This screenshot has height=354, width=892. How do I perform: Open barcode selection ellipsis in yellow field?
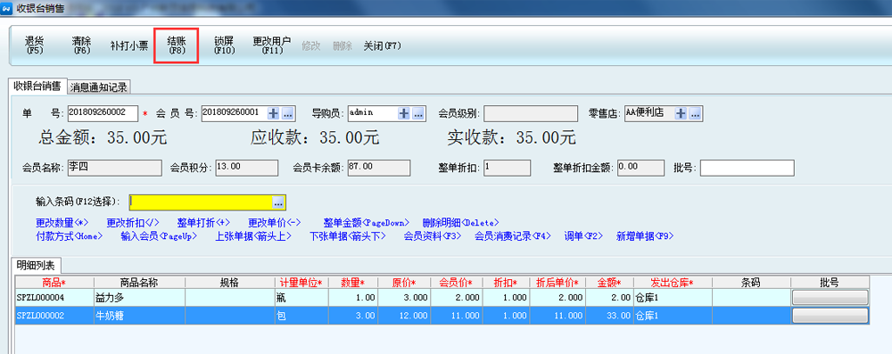(278, 202)
